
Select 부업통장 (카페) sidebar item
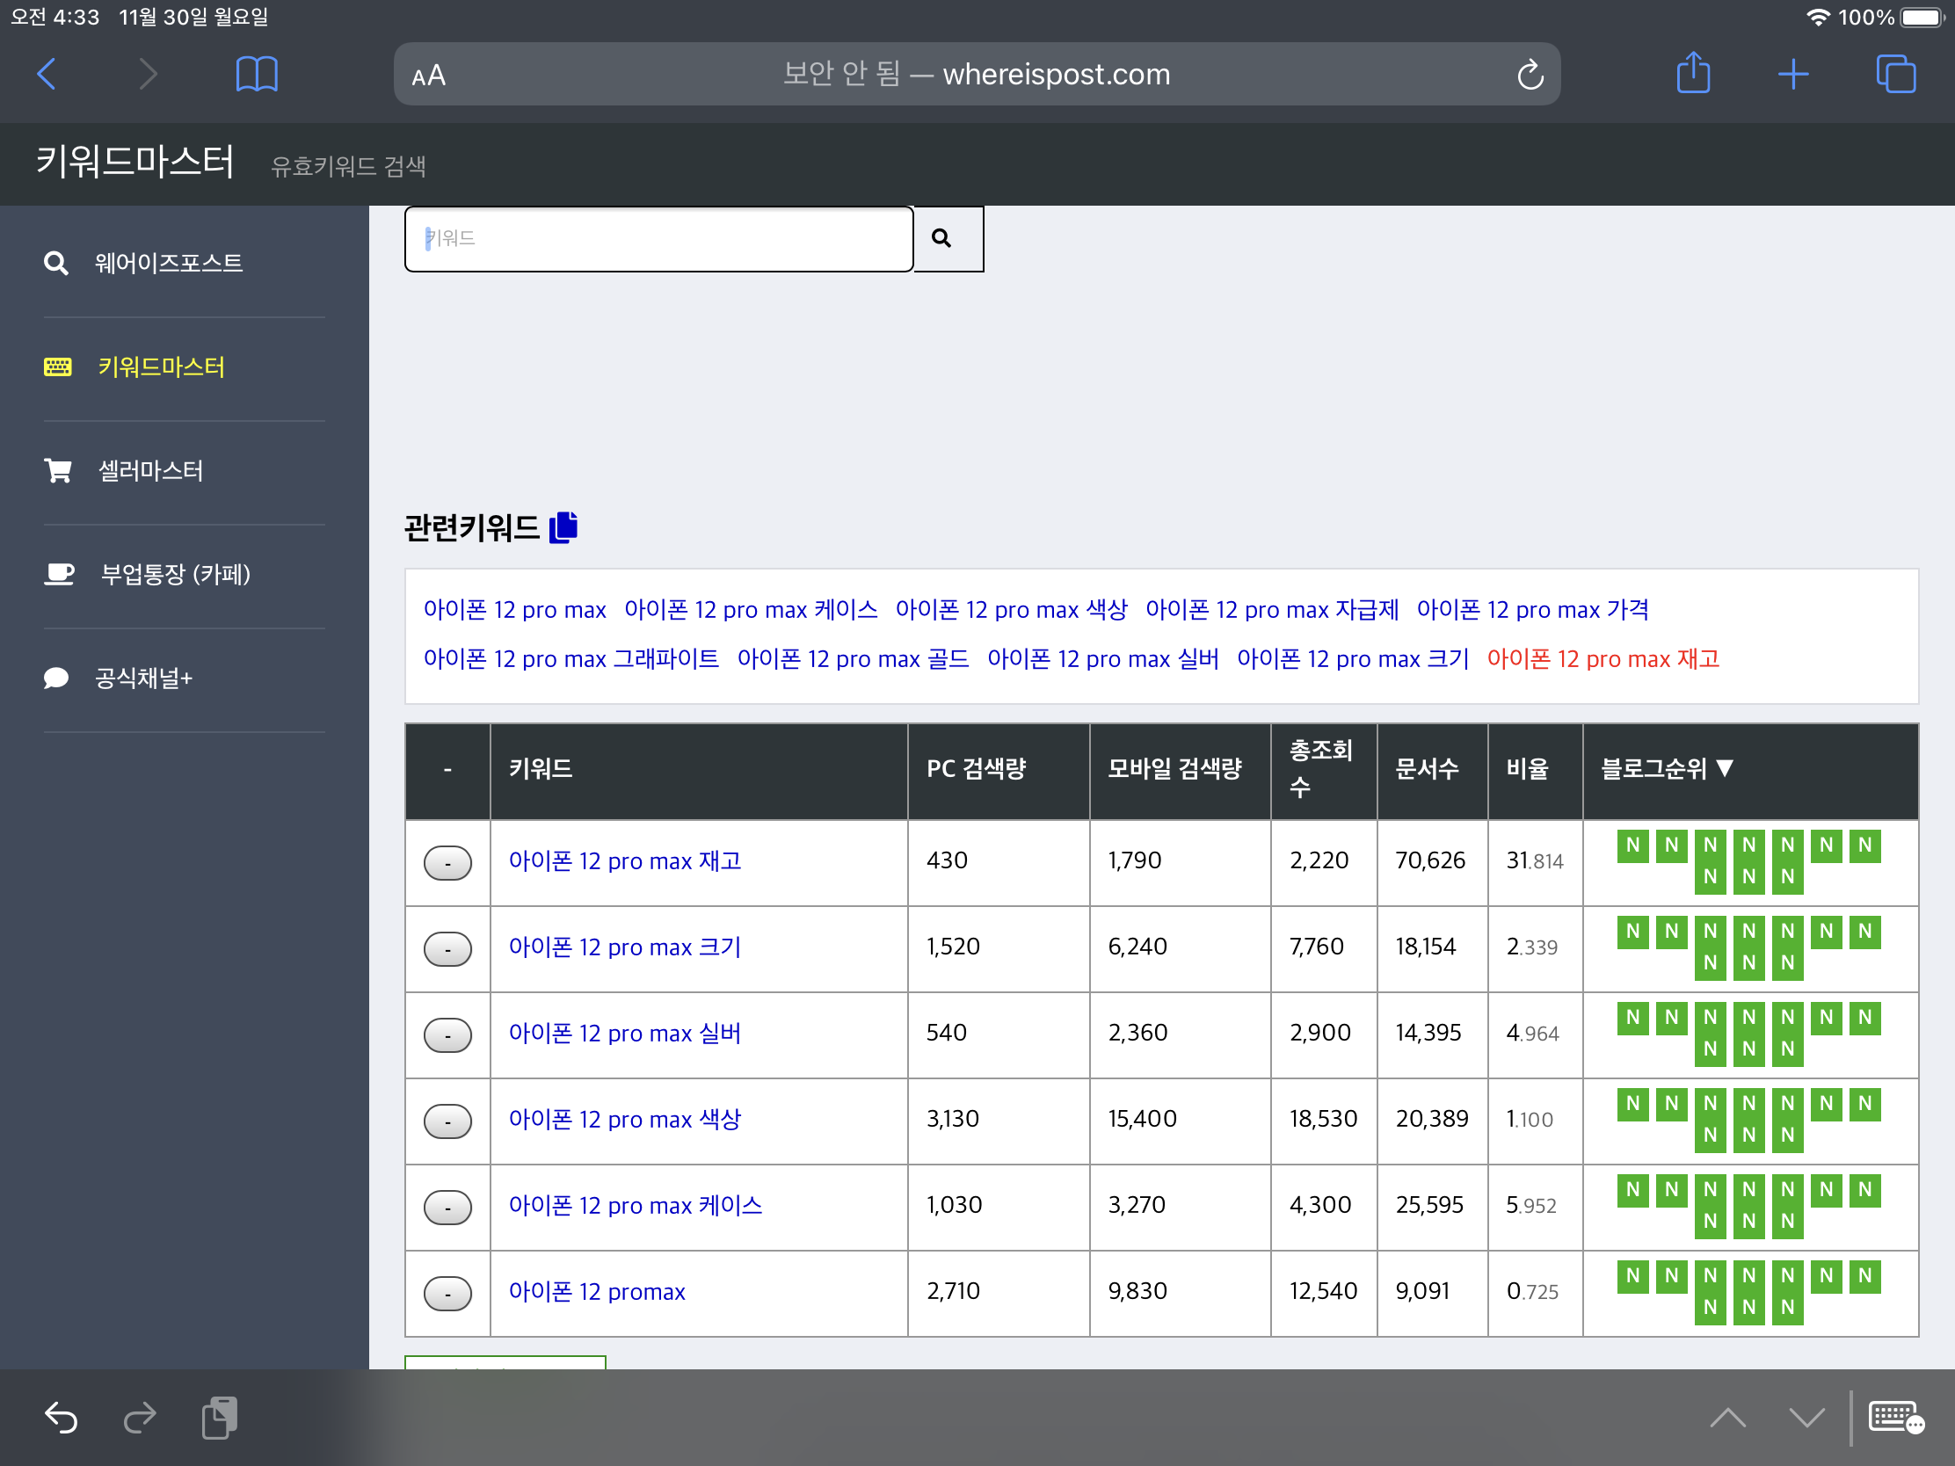(175, 575)
